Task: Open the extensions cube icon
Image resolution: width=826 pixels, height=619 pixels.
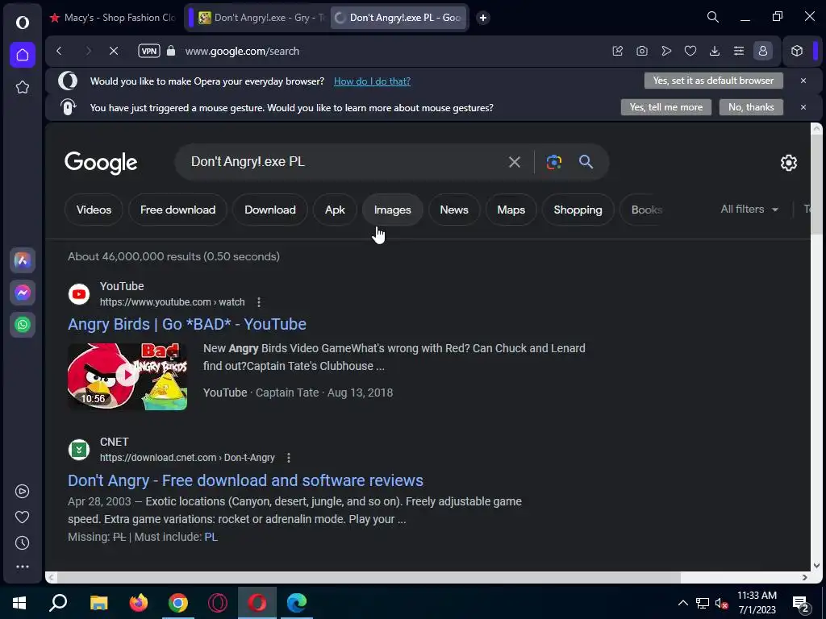Action: 796,51
